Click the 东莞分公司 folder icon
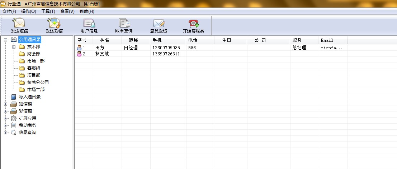 (22, 83)
